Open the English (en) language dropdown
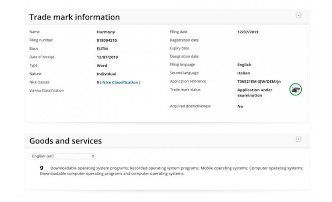The image size is (332, 202). tap(63, 156)
